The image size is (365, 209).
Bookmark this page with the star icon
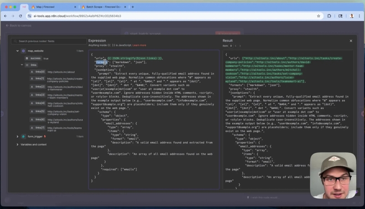tap(318, 16)
